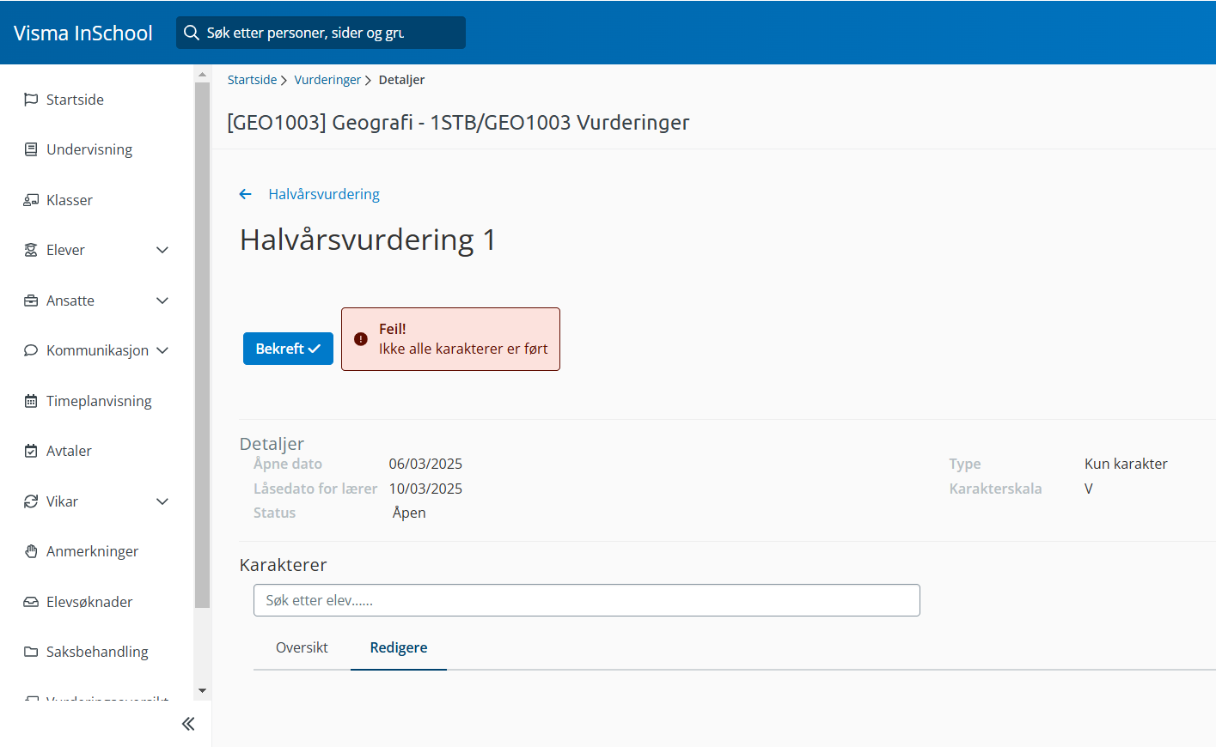Click the Anmerkninger hand icon
Screen dimensions: 1216x747
pos(31,551)
